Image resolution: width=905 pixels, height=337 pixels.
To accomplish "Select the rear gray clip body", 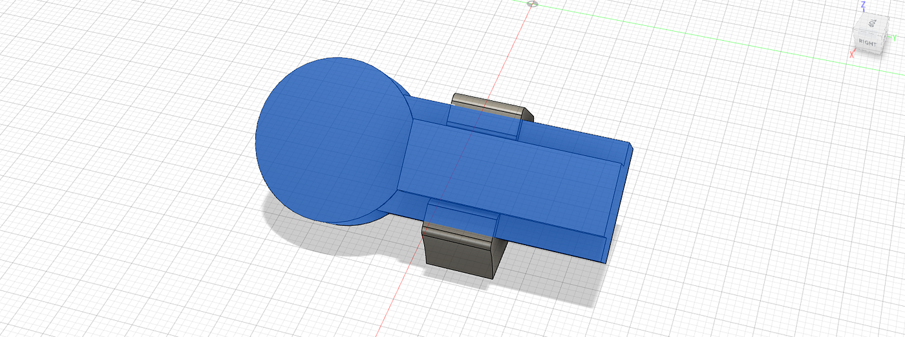I will tap(491, 106).
